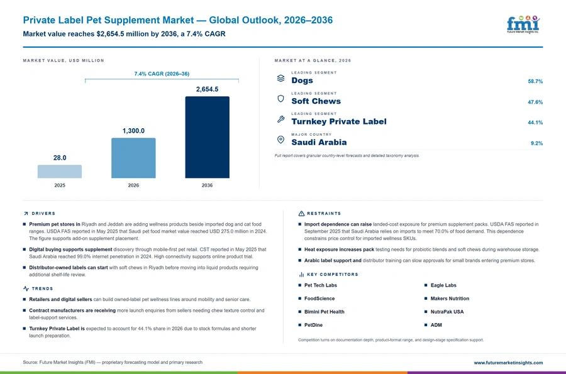Click the Retailers and digital sellers bullet
The width and height of the screenshot is (566, 374).
[x=140, y=299]
